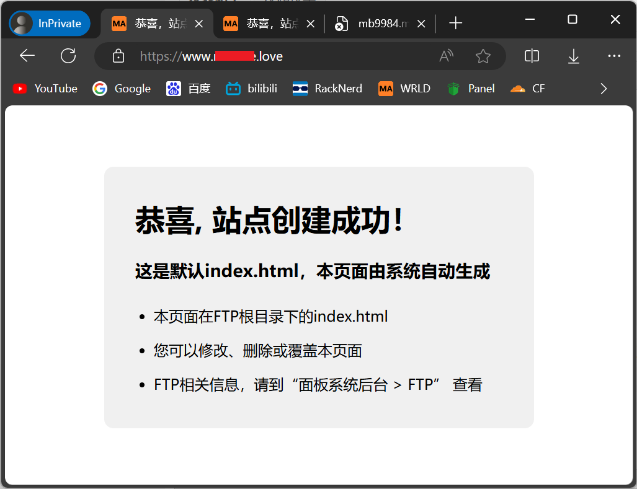Open the InPrivate profile button
The image size is (637, 489).
50,24
